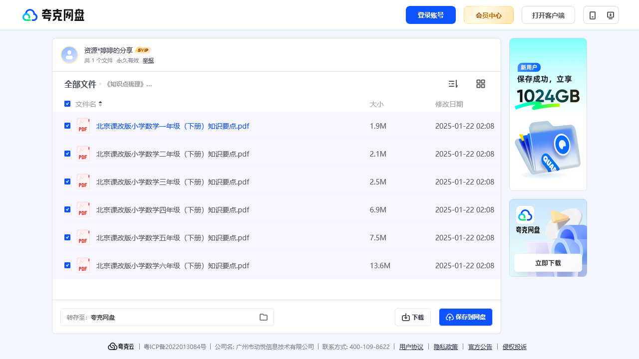
Task: Click 立即下载 in the ad banner
Action: tap(548, 263)
